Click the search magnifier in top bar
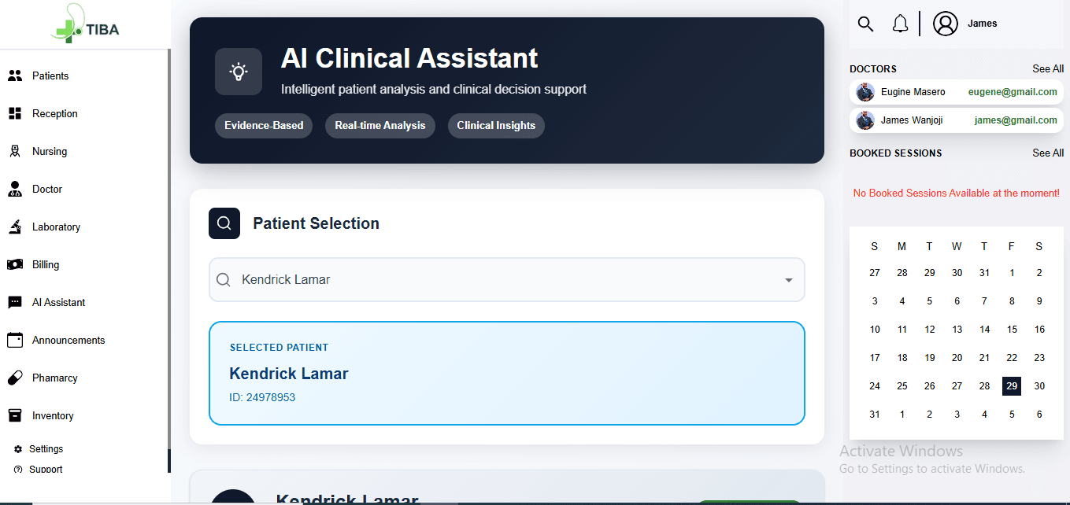The image size is (1070, 505). [x=865, y=24]
